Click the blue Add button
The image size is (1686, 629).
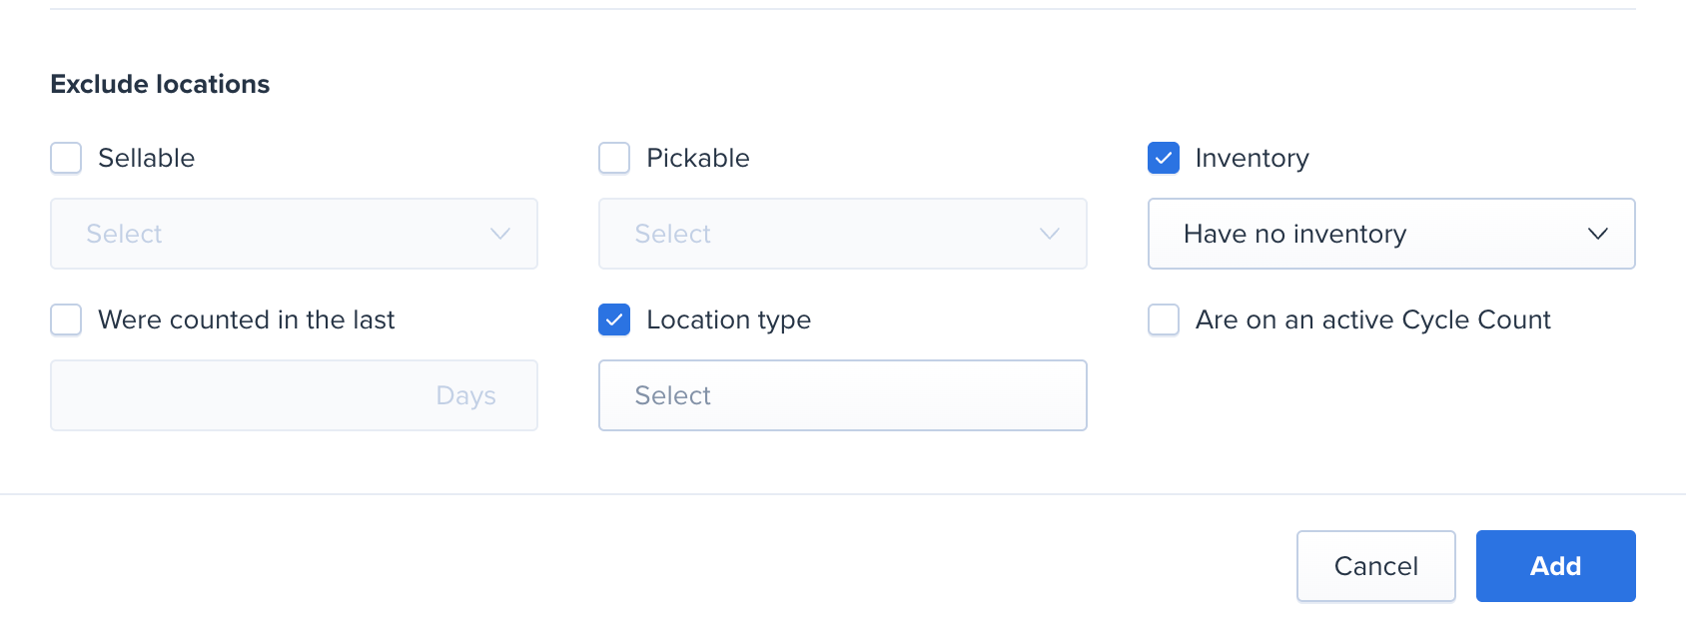1555,566
